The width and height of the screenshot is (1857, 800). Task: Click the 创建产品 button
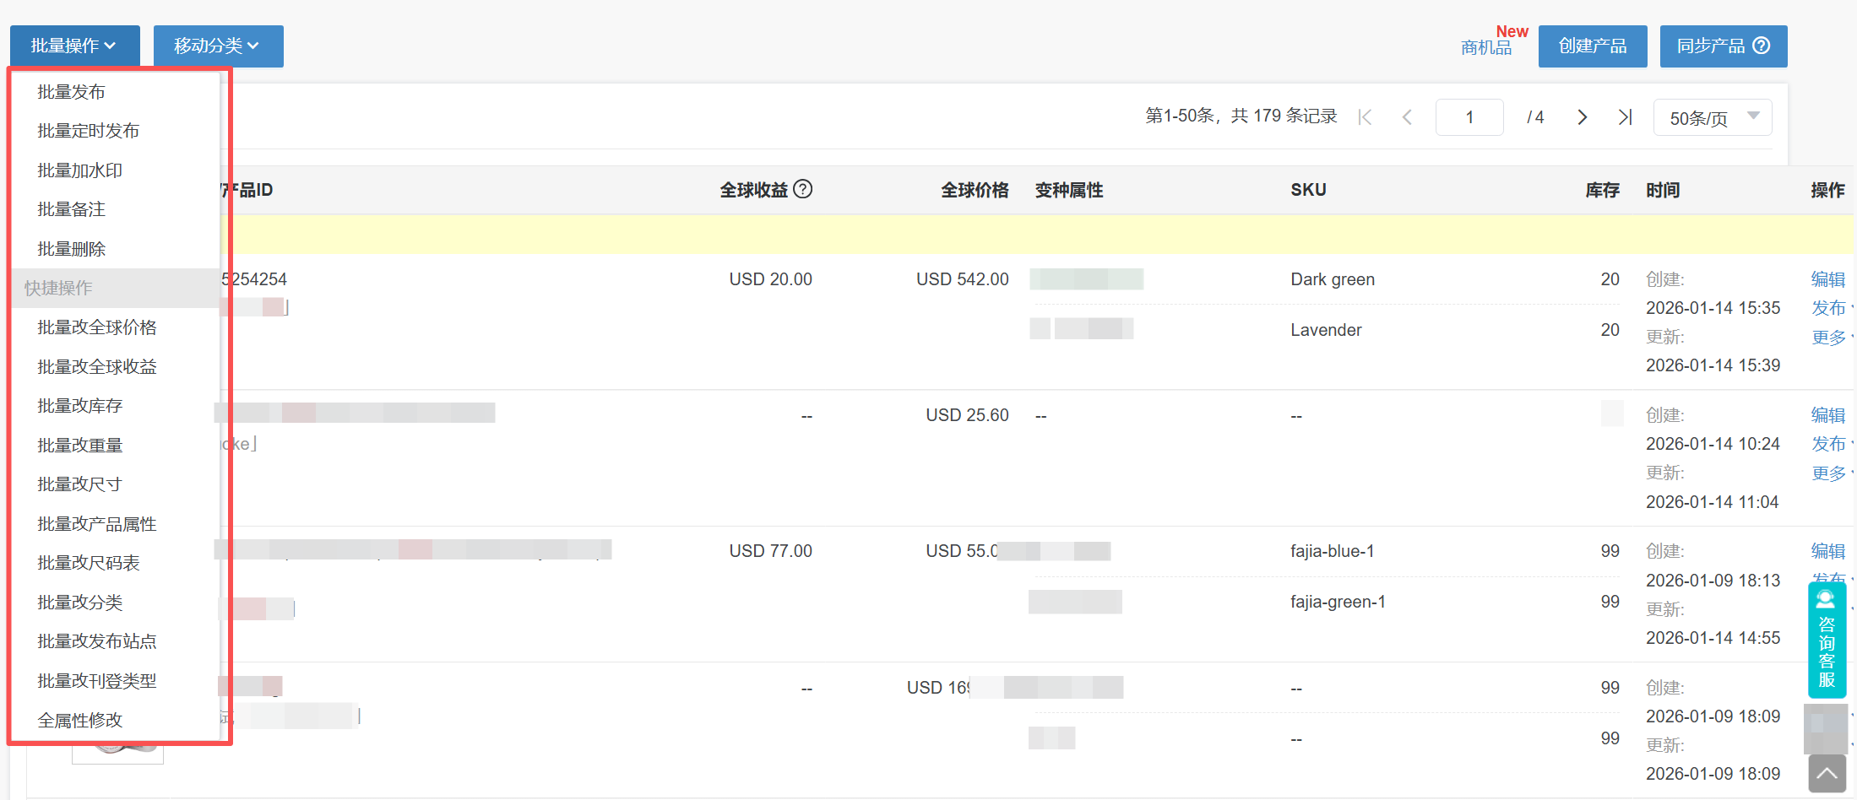[1592, 46]
